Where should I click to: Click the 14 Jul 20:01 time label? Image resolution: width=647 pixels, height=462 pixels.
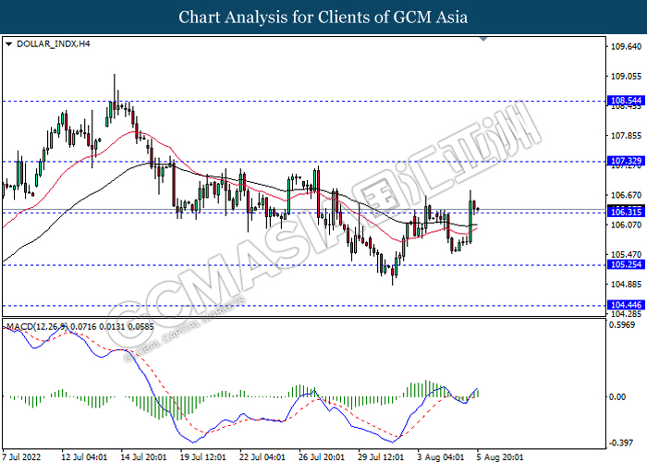(143, 457)
